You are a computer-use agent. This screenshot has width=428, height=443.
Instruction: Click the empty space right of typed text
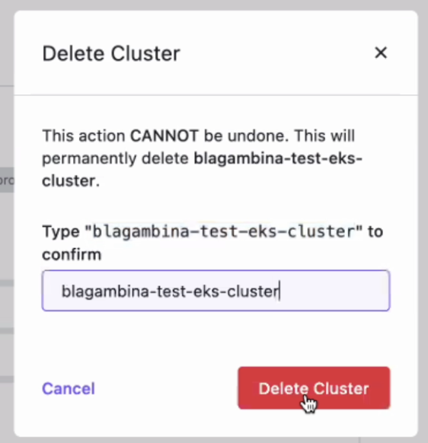click(x=334, y=291)
